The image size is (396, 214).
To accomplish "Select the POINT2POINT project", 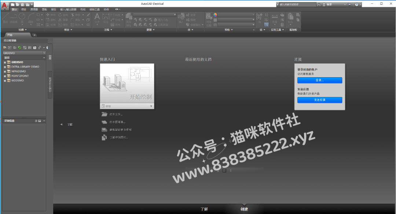I will pos(20,76).
